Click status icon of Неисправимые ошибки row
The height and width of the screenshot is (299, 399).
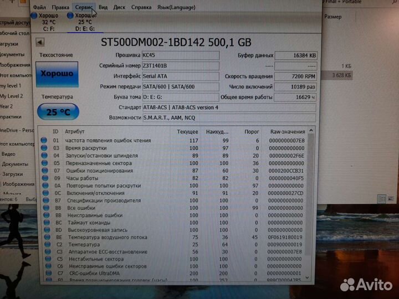point(47,215)
